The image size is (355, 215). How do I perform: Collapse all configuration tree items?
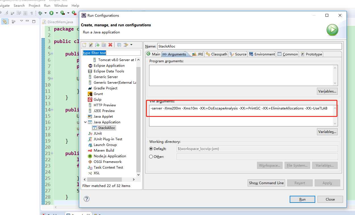pyautogui.click(x=119, y=45)
